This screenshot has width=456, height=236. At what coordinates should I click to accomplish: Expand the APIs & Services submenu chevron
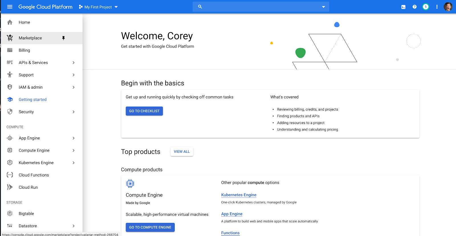click(74, 62)
